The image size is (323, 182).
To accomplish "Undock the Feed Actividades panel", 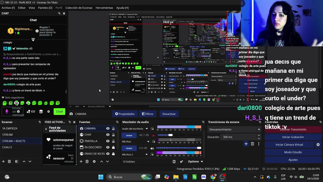I will [70, 122].
